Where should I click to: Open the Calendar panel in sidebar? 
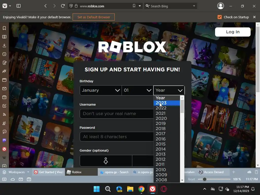[4, 97]
